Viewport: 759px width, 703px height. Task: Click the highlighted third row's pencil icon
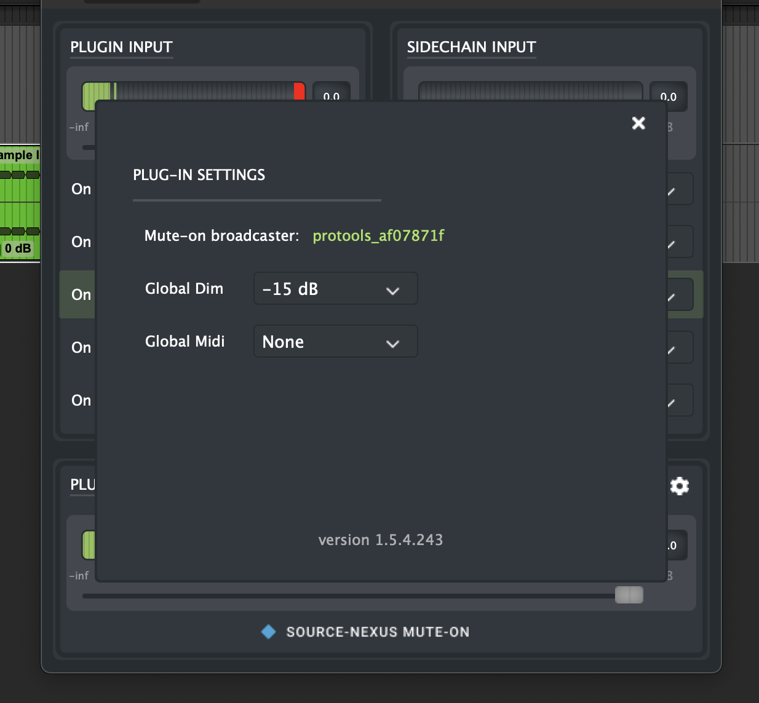677,296
